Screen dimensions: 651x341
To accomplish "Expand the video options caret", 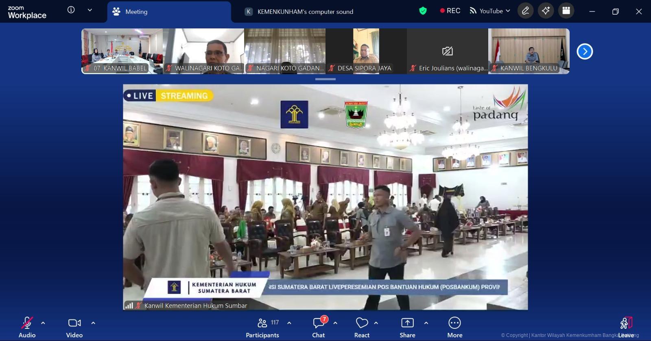I will (93, 323).
